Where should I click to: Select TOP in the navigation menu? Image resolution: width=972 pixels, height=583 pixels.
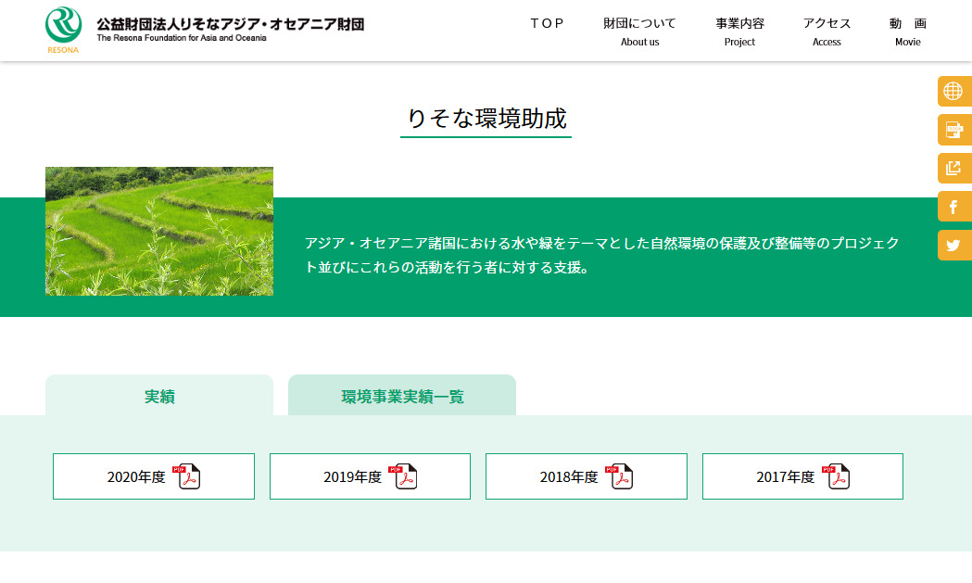click(x=549, y=24)
